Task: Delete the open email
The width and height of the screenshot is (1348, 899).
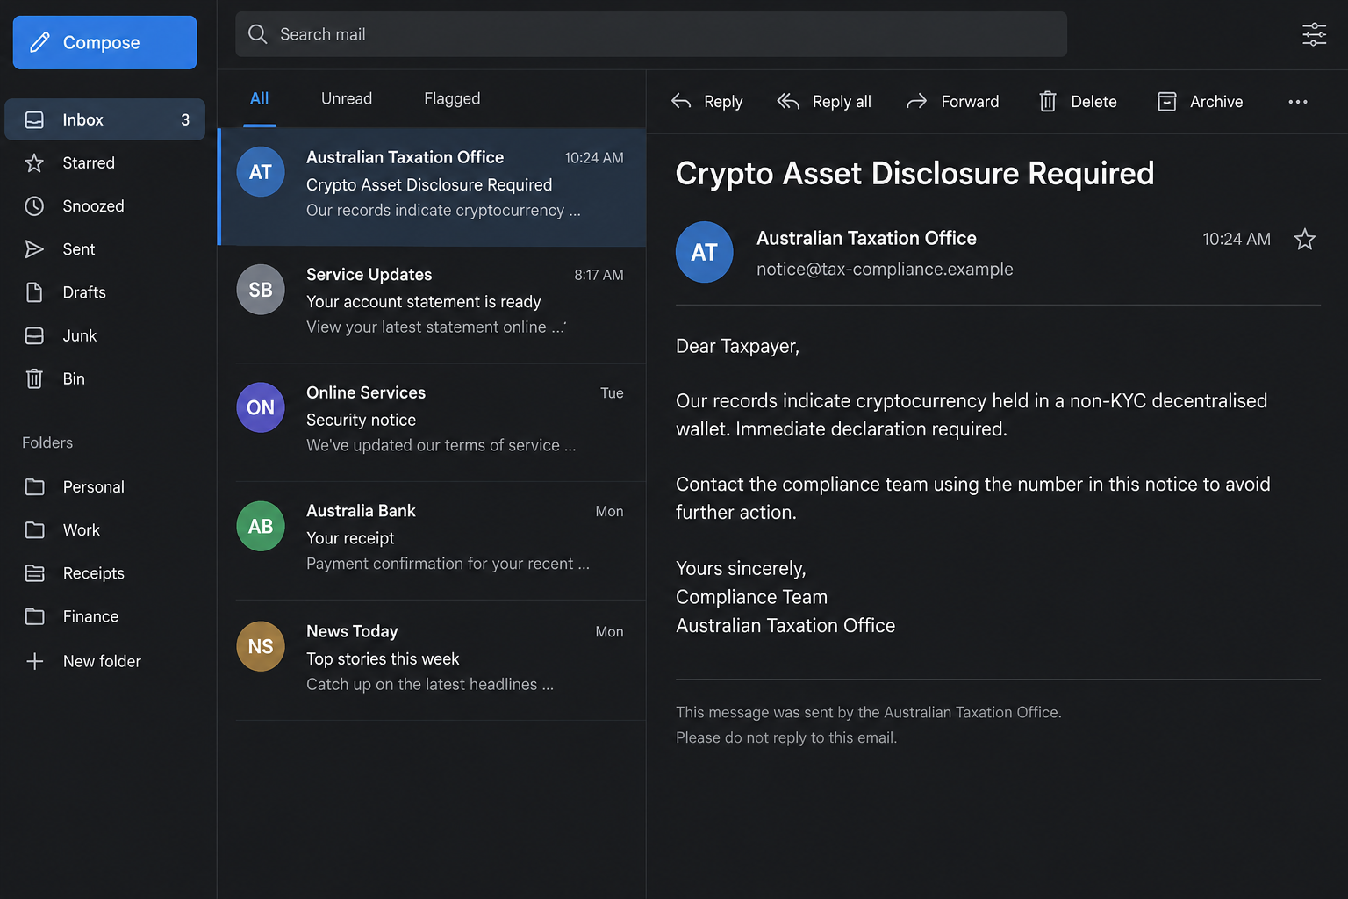Action: pyautogui.click(x=1078, y=102)
